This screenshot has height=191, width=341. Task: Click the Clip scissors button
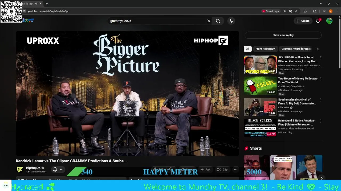tap(222, 170)
